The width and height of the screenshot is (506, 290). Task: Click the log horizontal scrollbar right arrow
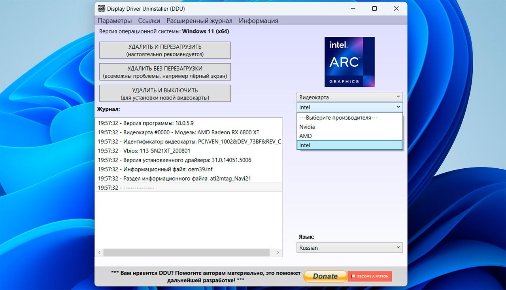[278, 252]
